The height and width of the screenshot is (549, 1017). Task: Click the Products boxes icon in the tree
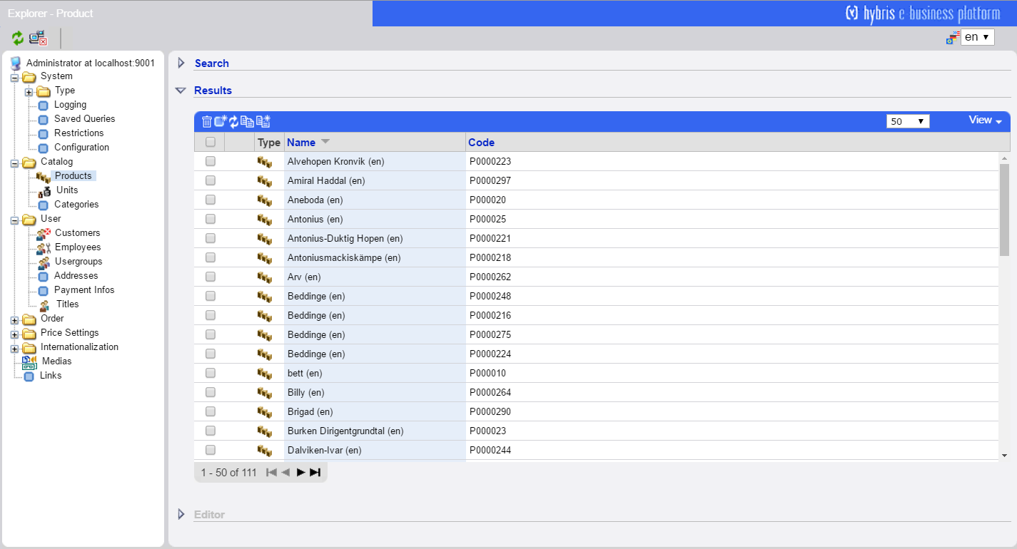pyautogui.click(x=43, y=176)
